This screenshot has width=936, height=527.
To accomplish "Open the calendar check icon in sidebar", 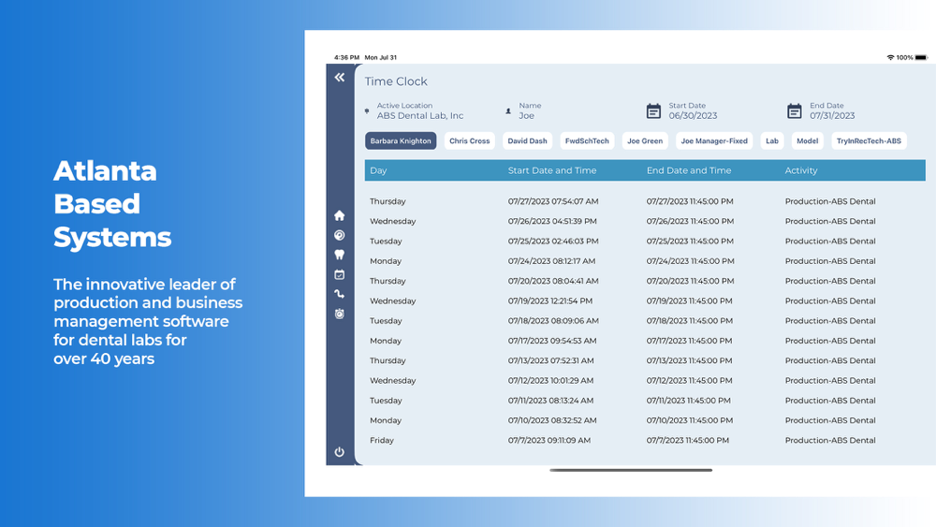I will pos(339,274).
